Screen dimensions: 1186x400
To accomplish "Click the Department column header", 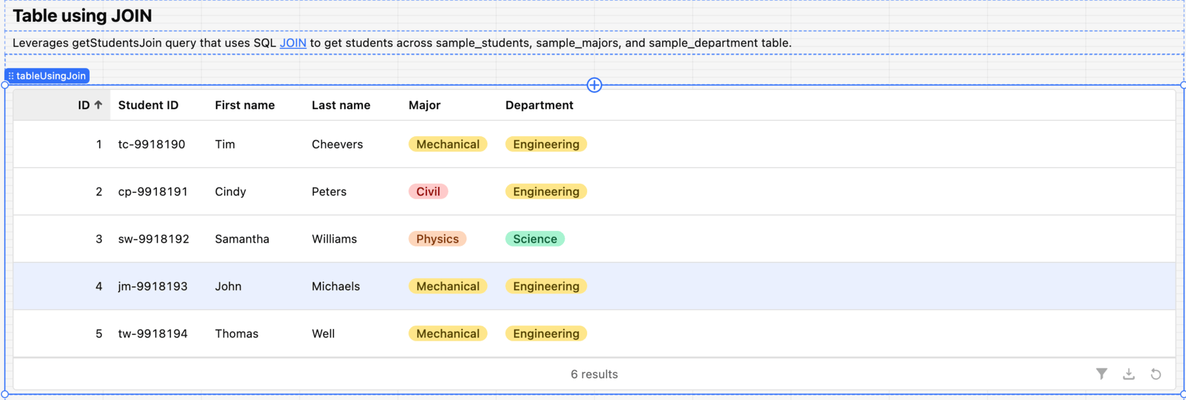I will [x=539, y=105].
